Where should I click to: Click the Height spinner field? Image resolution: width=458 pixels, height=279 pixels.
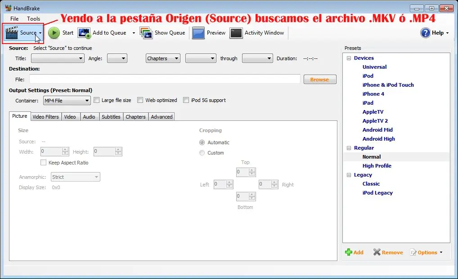[108, 151]
